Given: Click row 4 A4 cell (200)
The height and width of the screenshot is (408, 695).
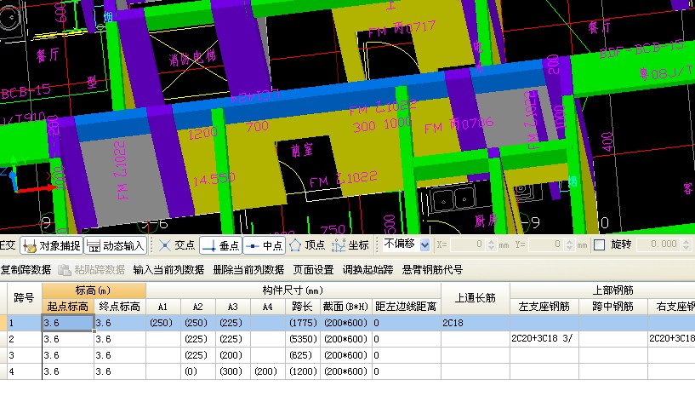Looking at the screenshot, I should [x=267, y=371].
